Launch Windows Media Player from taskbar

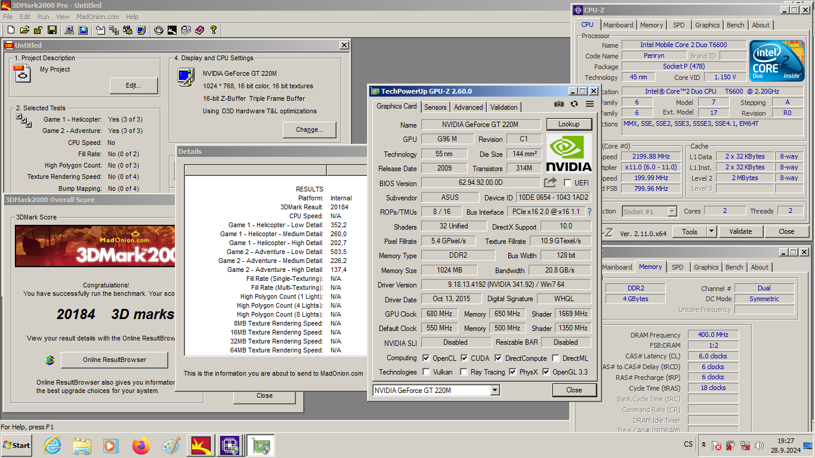click(111, 445)
